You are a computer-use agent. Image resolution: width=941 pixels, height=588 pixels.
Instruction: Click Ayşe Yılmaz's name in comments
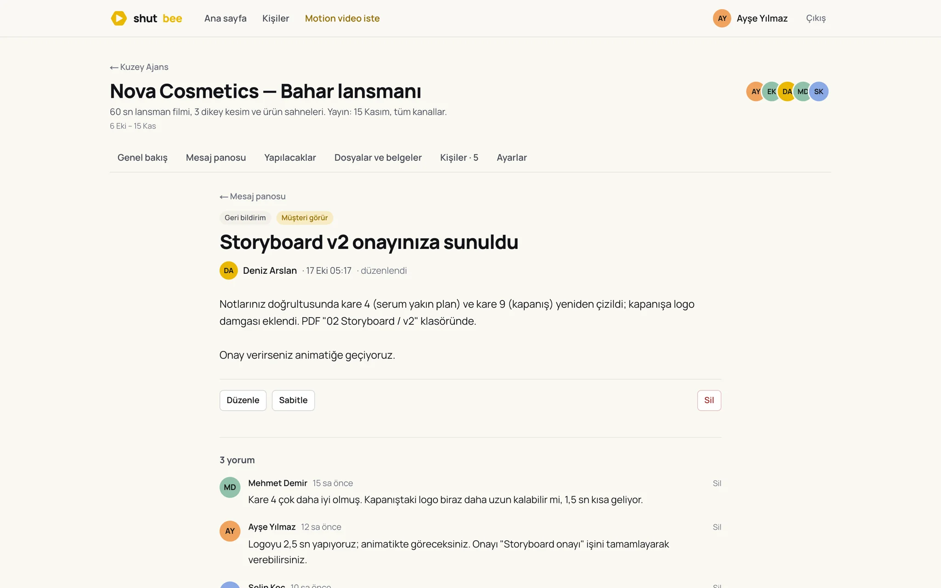click(272, 527)
